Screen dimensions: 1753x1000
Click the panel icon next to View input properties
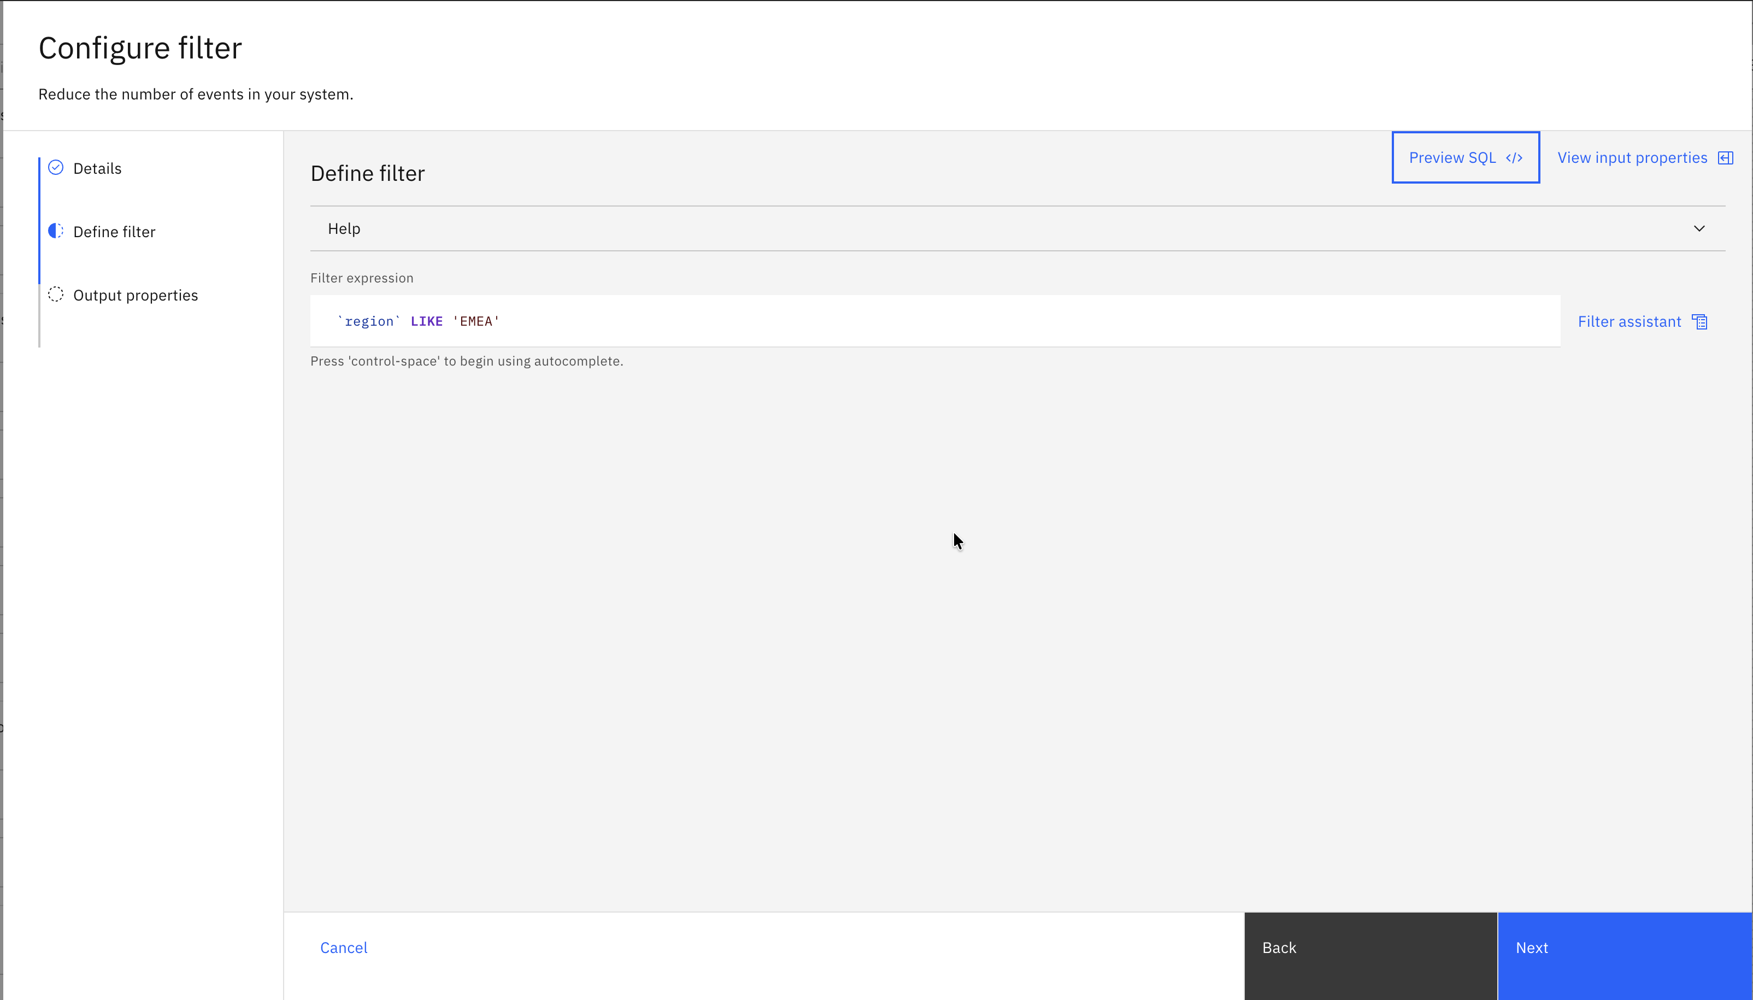(x=1726, y=157)
